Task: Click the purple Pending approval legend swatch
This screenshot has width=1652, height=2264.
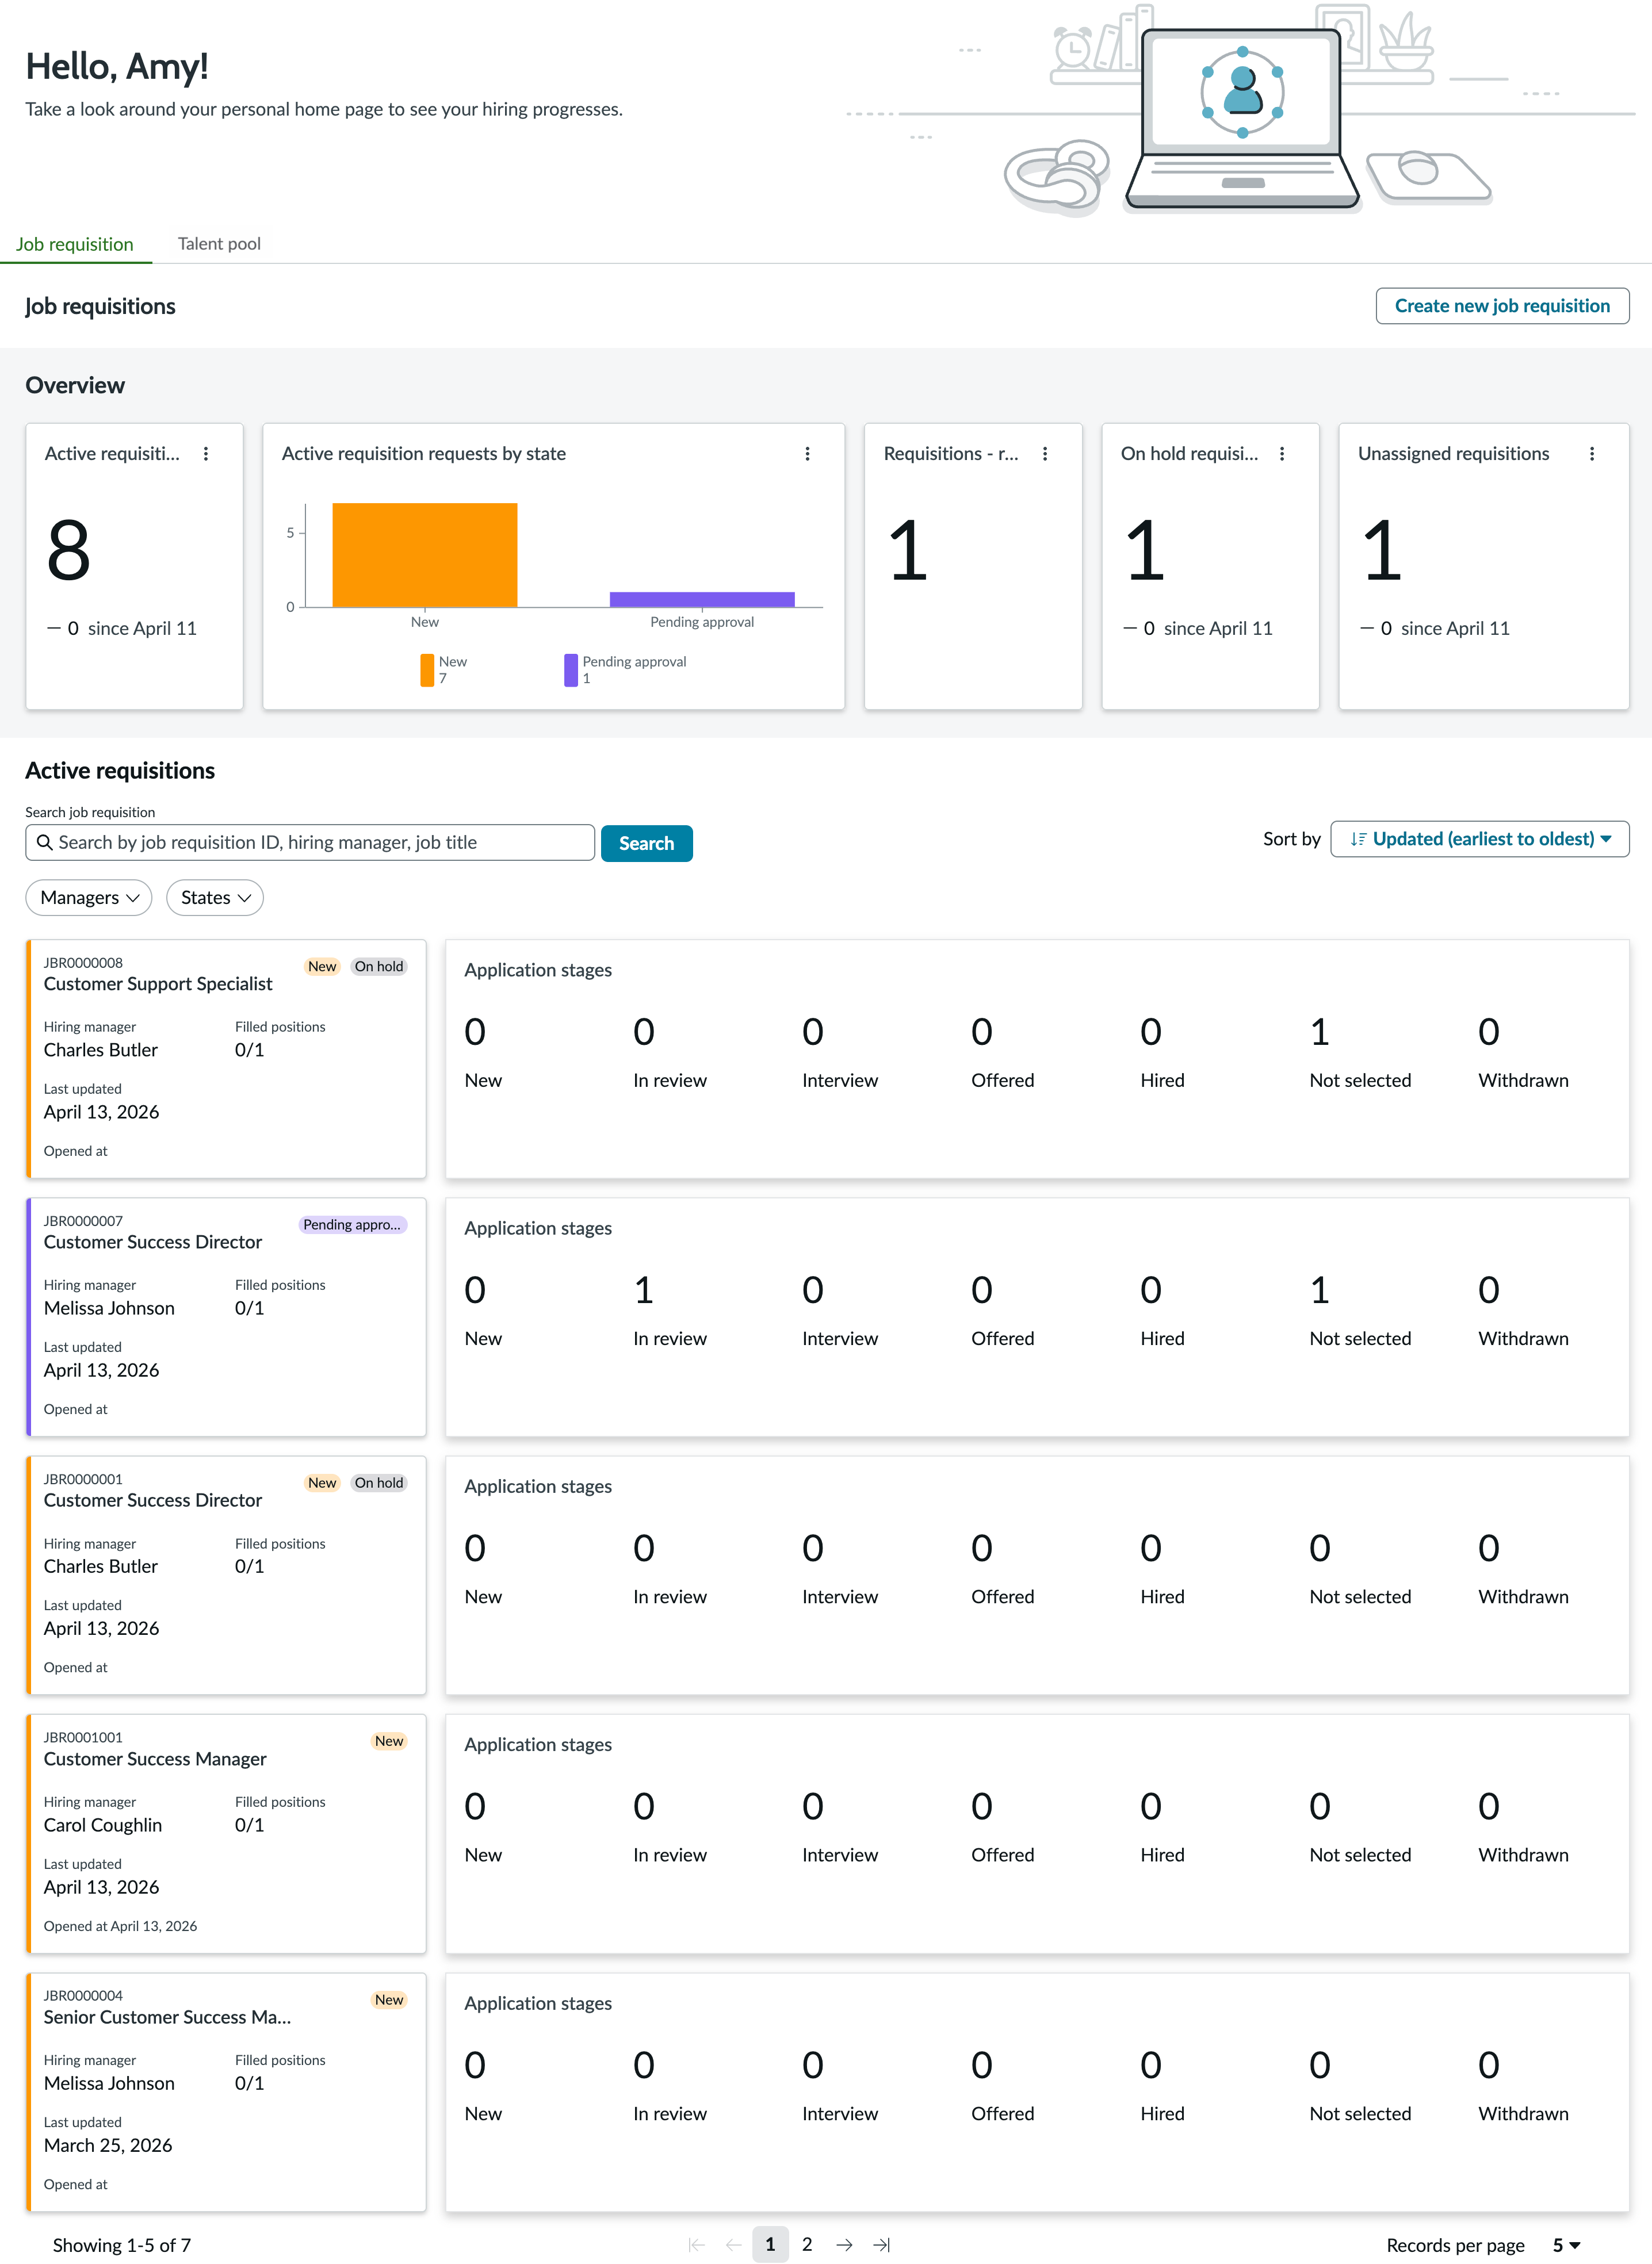Action: 571,670
